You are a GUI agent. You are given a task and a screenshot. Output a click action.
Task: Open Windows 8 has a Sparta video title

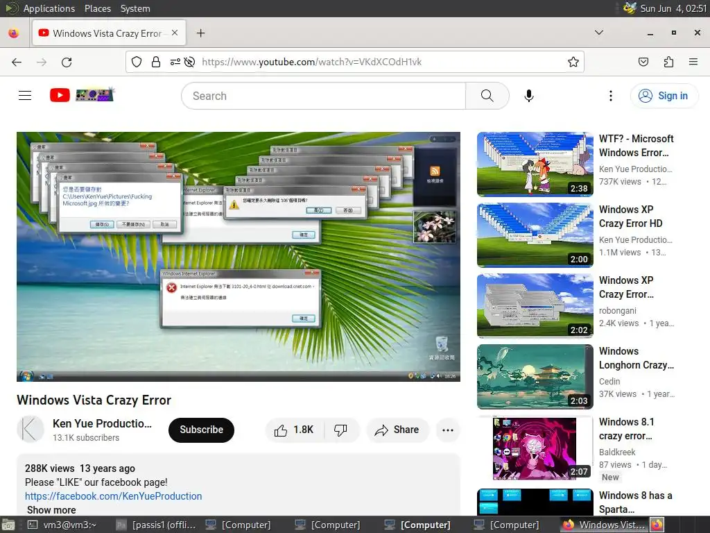(x=635, y=502)
